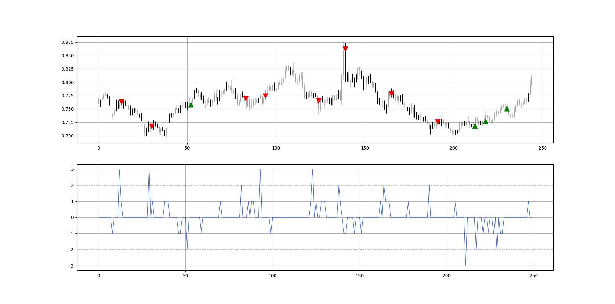Click the 200 x-axis label of the indicator chart

point(447,276)
